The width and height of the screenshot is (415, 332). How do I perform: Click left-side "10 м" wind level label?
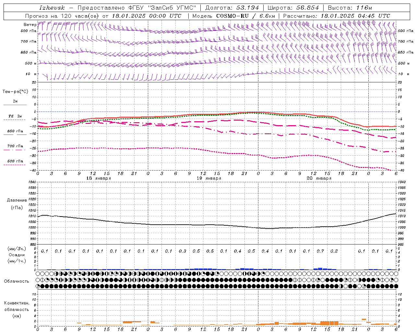tap(31, 74)
